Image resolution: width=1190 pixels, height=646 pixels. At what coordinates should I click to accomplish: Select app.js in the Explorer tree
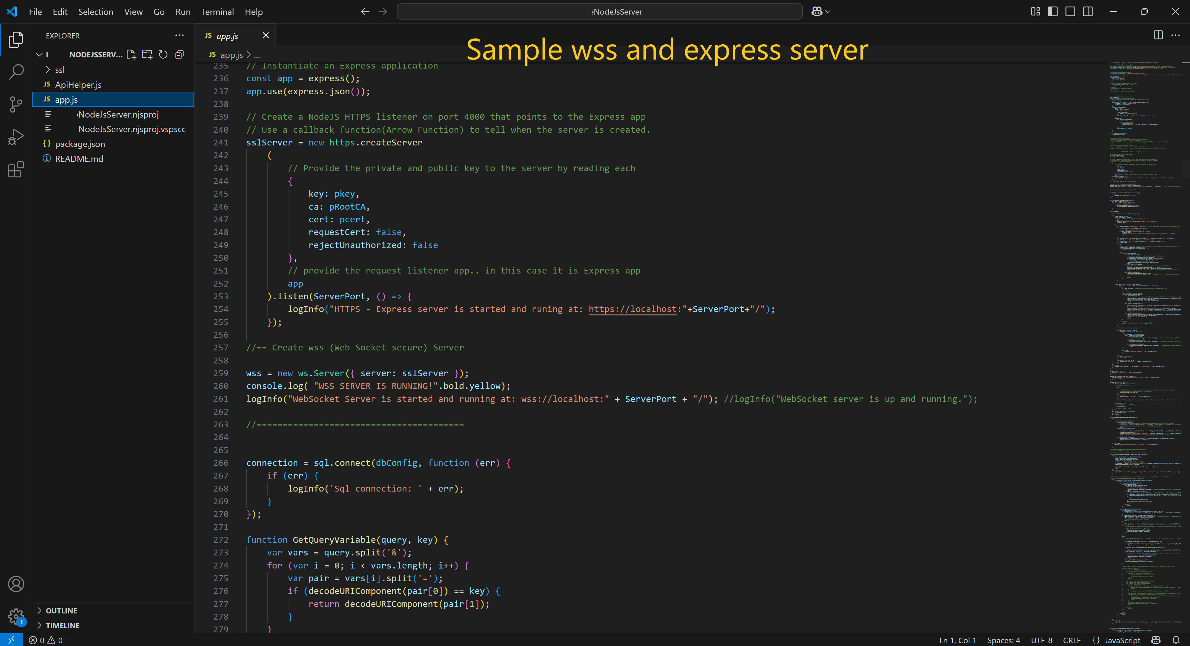(113, 99)
